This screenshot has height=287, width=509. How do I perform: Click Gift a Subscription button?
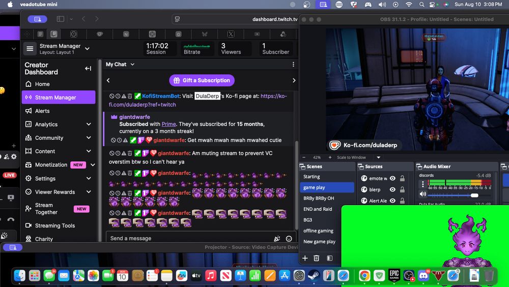pos(202,80)
